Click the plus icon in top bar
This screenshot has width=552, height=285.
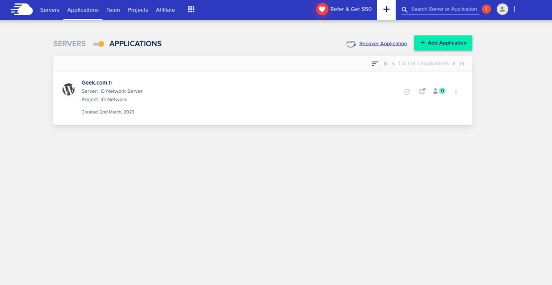tap(386, 10)
